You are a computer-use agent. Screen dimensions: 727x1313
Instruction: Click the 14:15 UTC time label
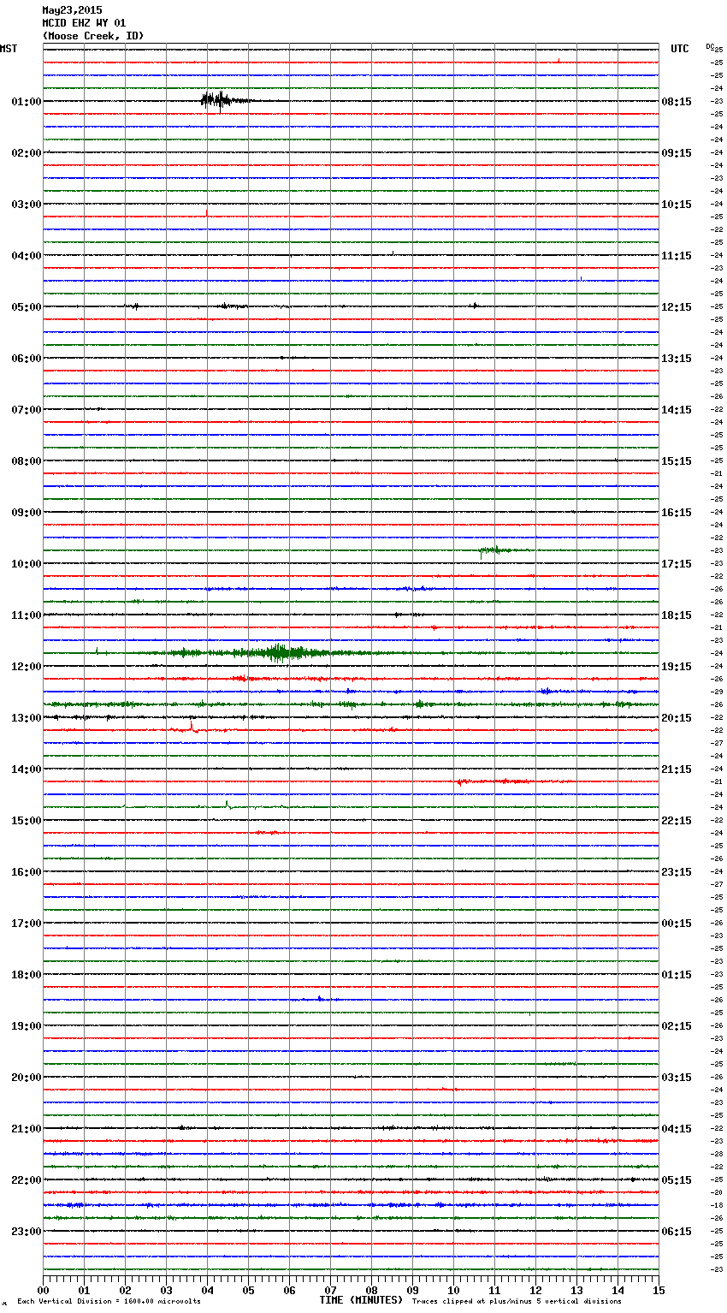point(677,410)
